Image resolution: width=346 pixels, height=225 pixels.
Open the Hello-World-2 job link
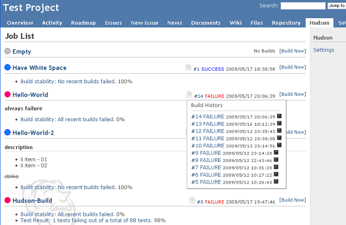point(33,133)
